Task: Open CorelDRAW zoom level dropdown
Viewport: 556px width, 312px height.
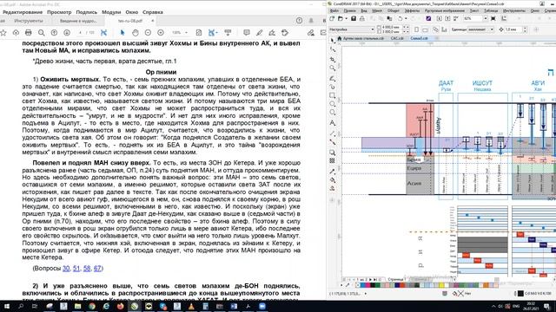Action: [486, 18]
